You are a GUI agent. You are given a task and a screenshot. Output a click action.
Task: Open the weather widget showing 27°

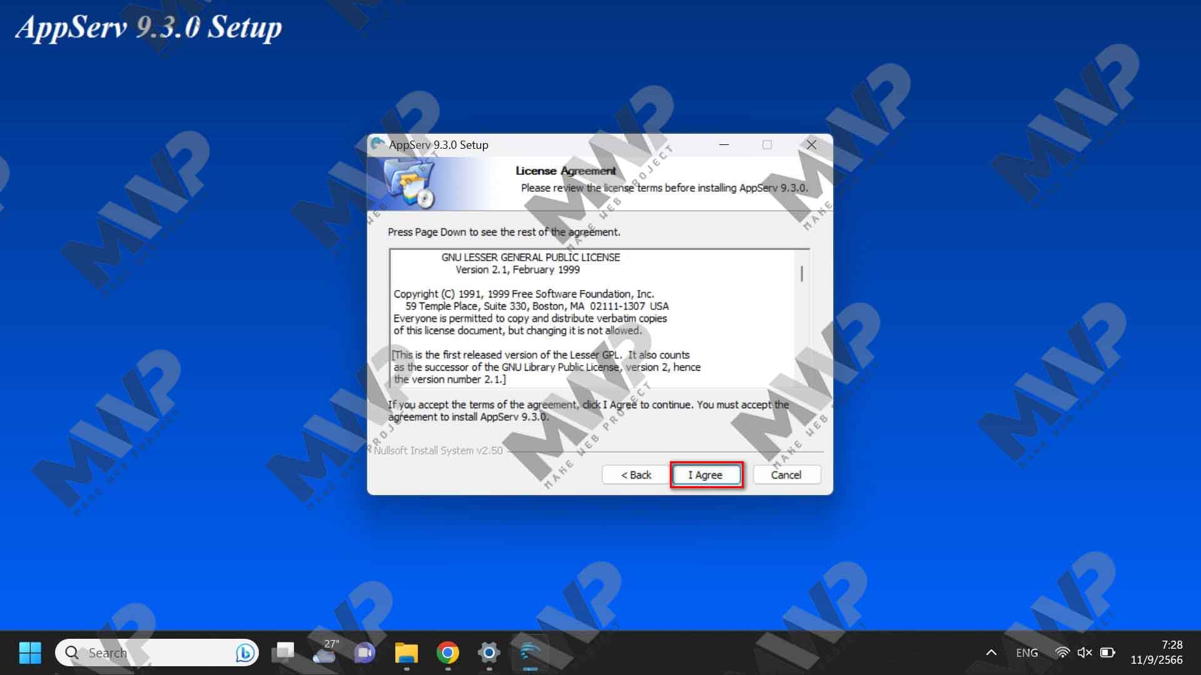325,652
